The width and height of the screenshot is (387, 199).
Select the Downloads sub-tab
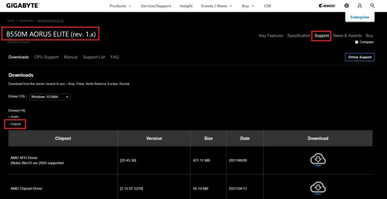[x=18, y=57]
